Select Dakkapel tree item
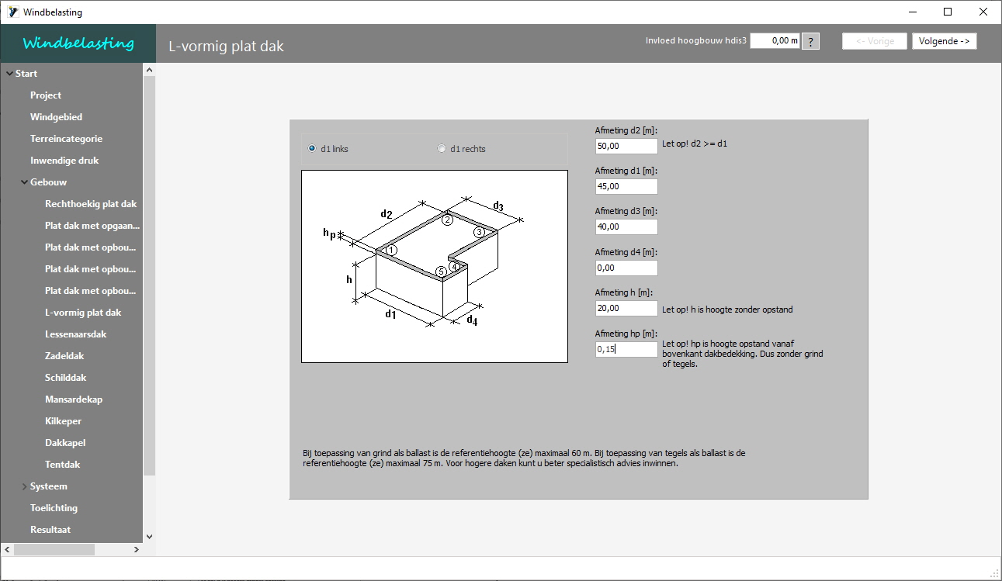The height and width of the screenshot is (581, 1002). point(65,443)
